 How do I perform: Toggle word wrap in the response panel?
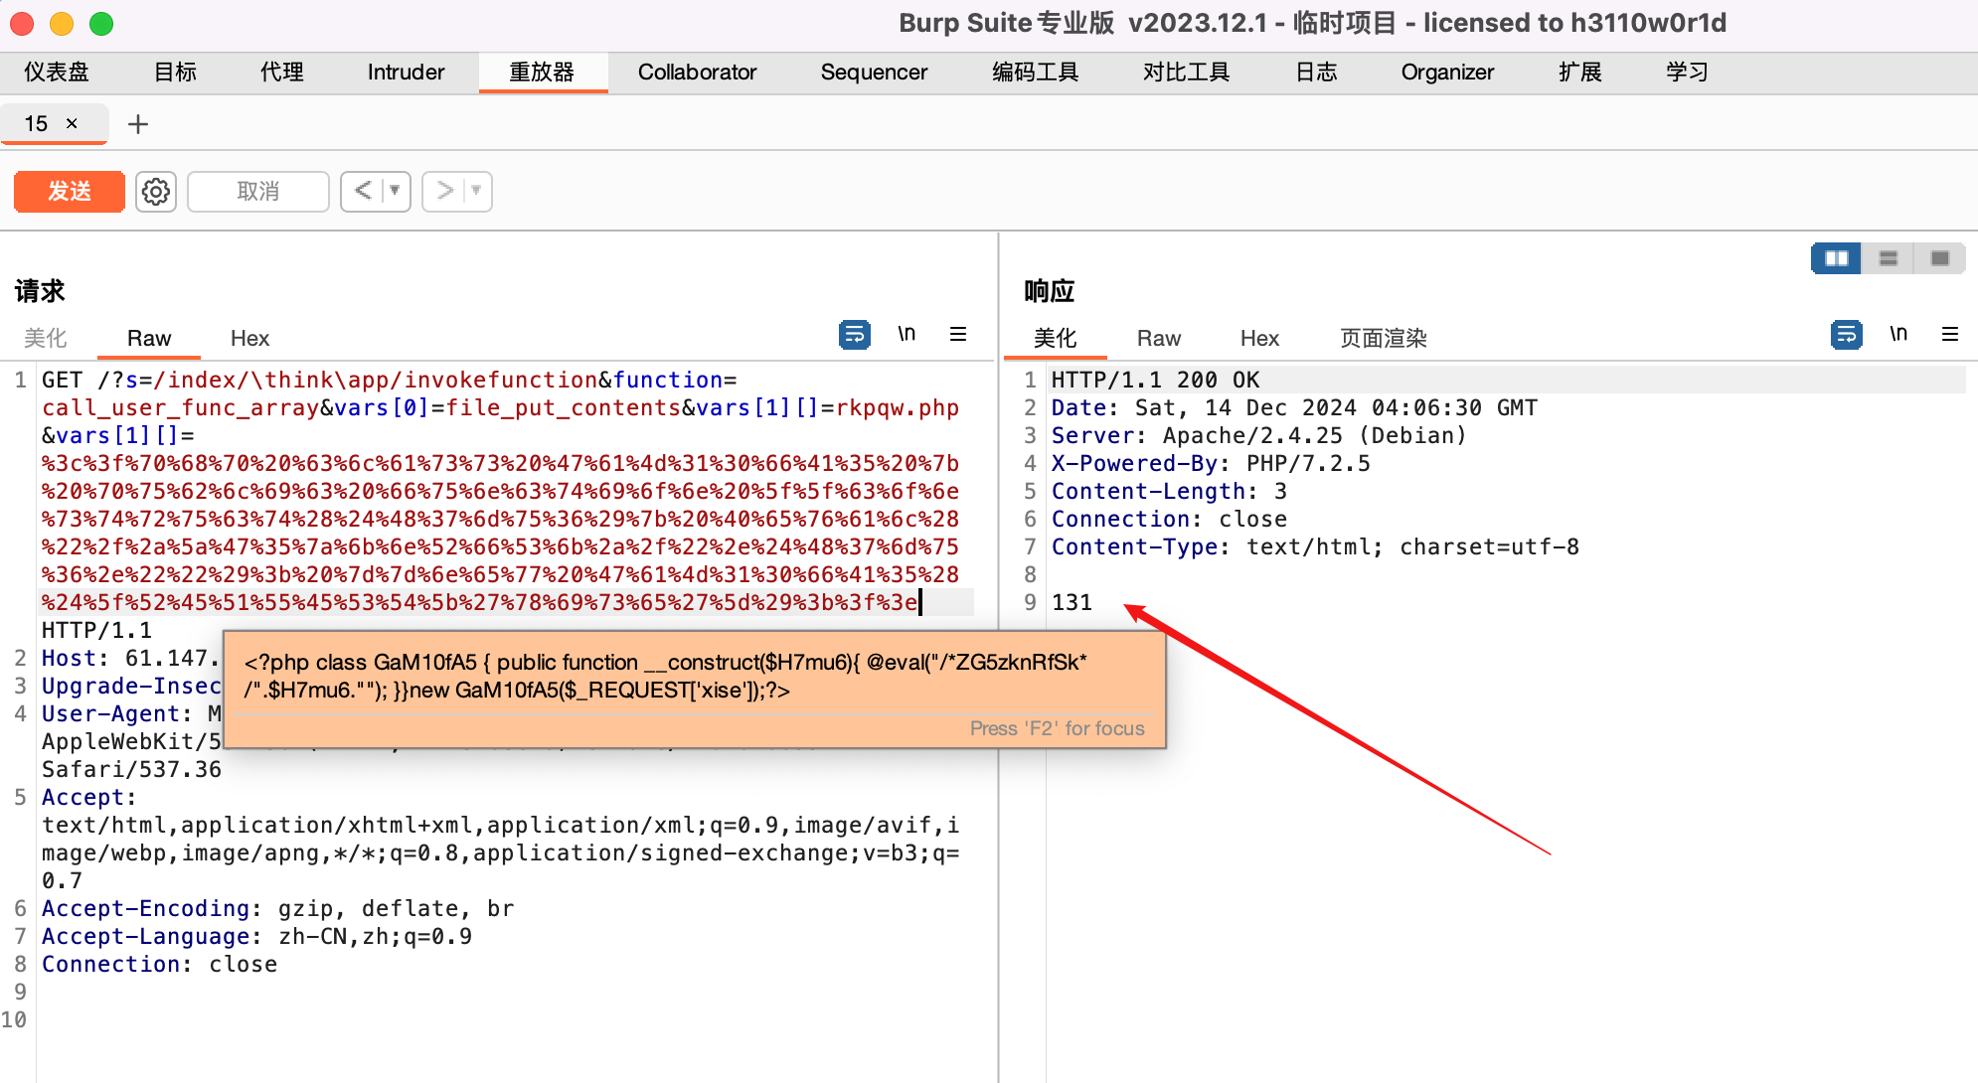1847,335
